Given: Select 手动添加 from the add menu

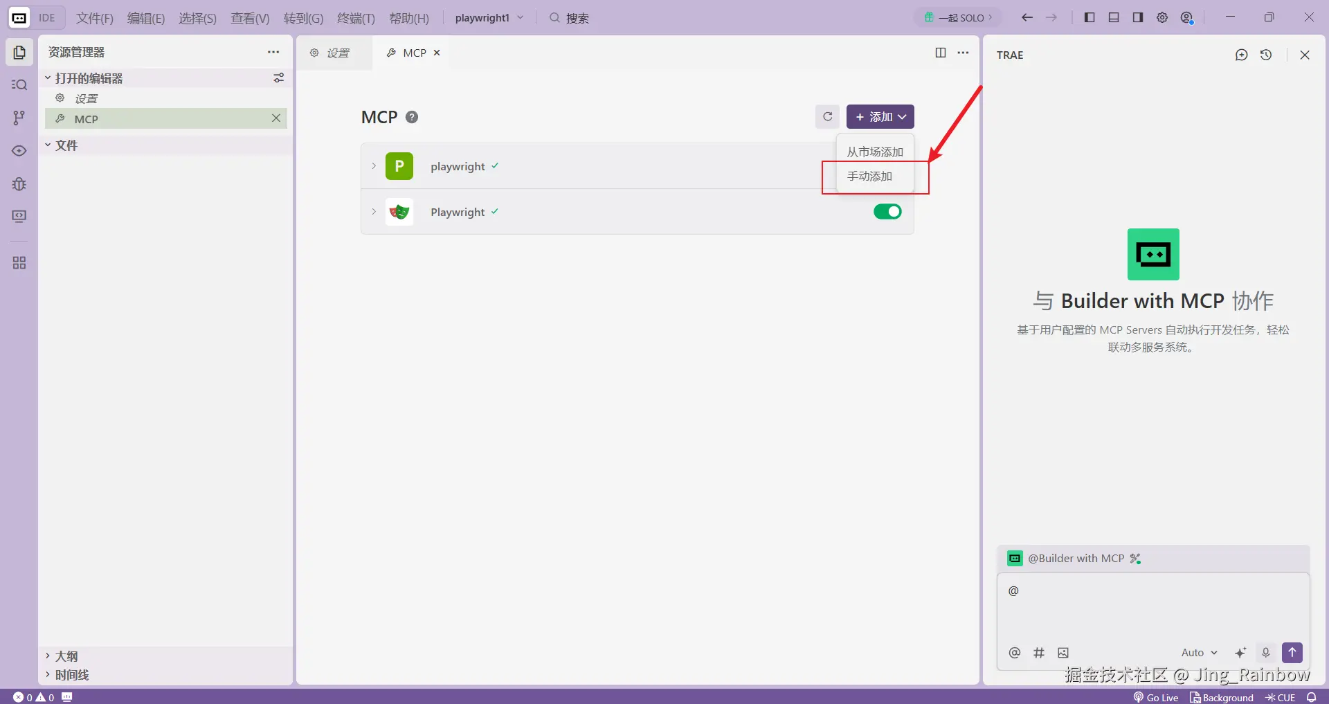Looking at the screenshot, I should [869, 177].
